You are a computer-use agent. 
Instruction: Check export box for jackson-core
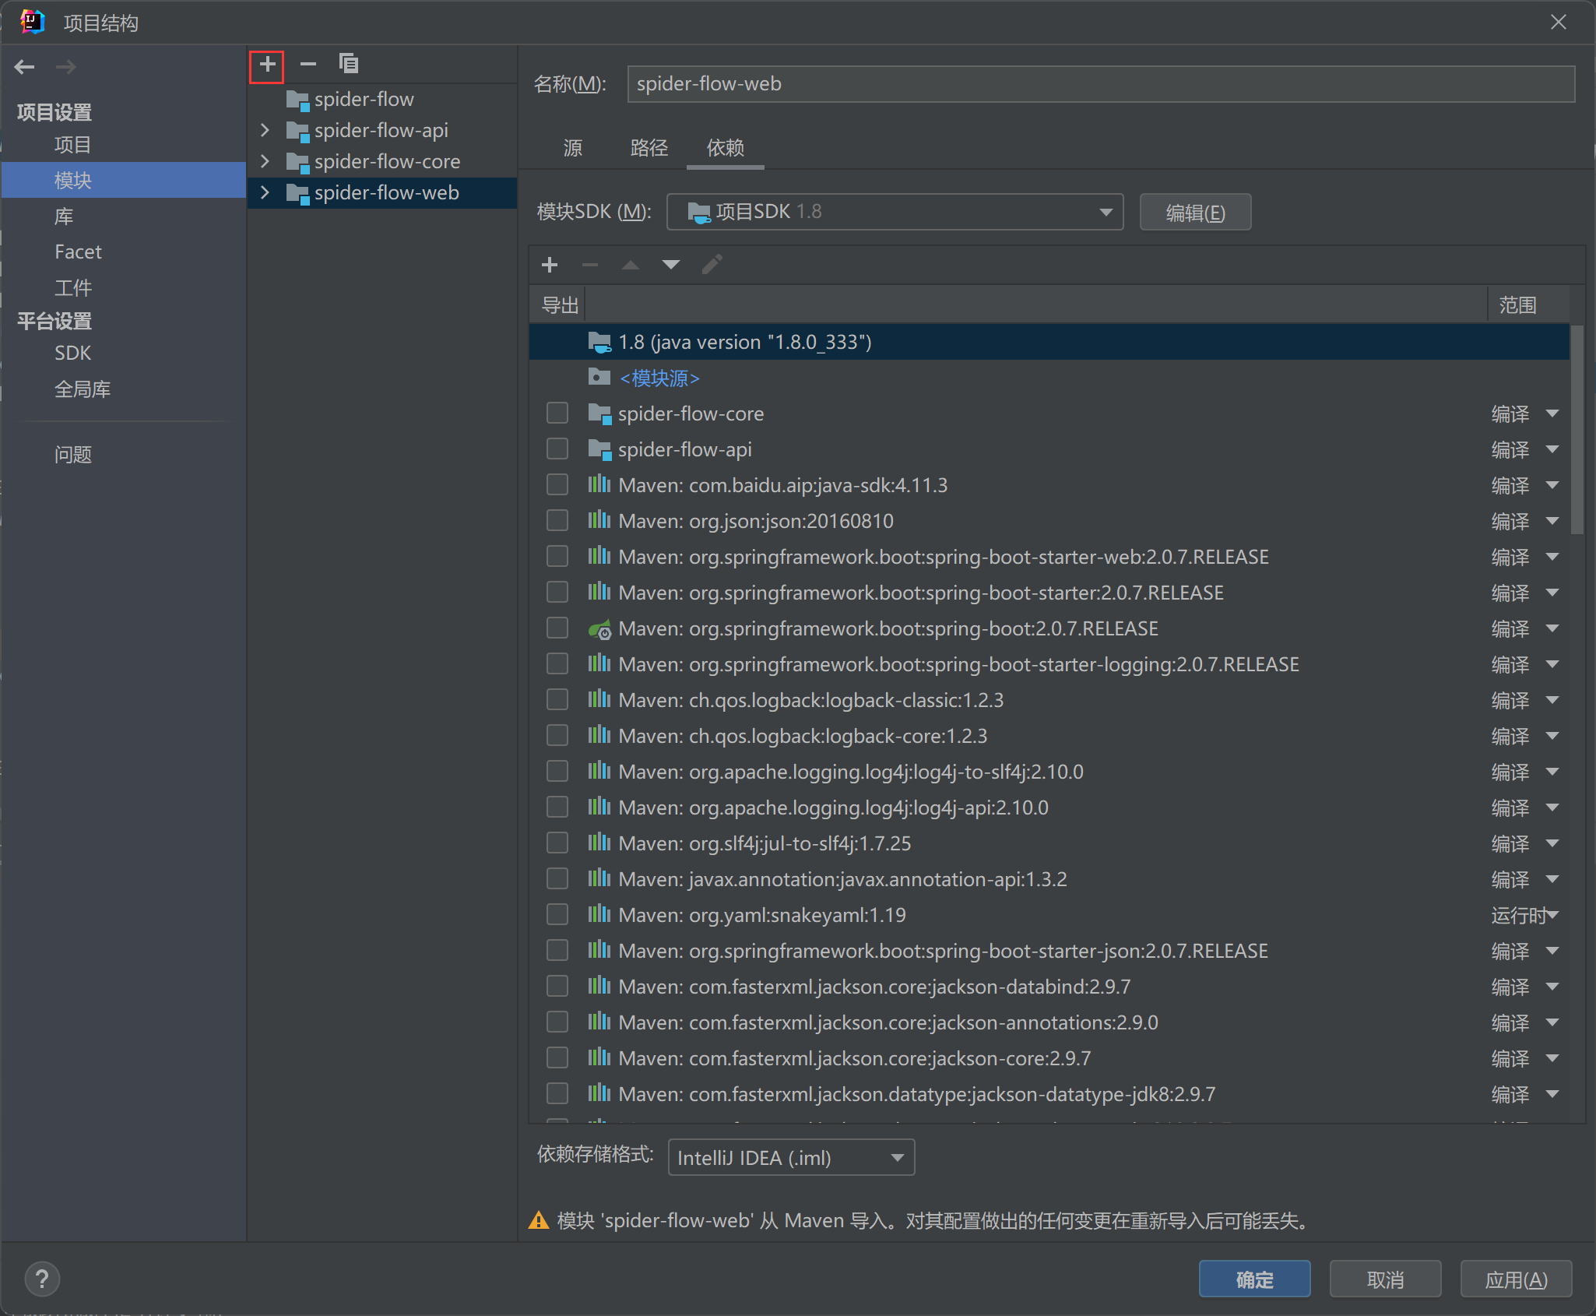pyautogui.click(x=557, y=1057)
